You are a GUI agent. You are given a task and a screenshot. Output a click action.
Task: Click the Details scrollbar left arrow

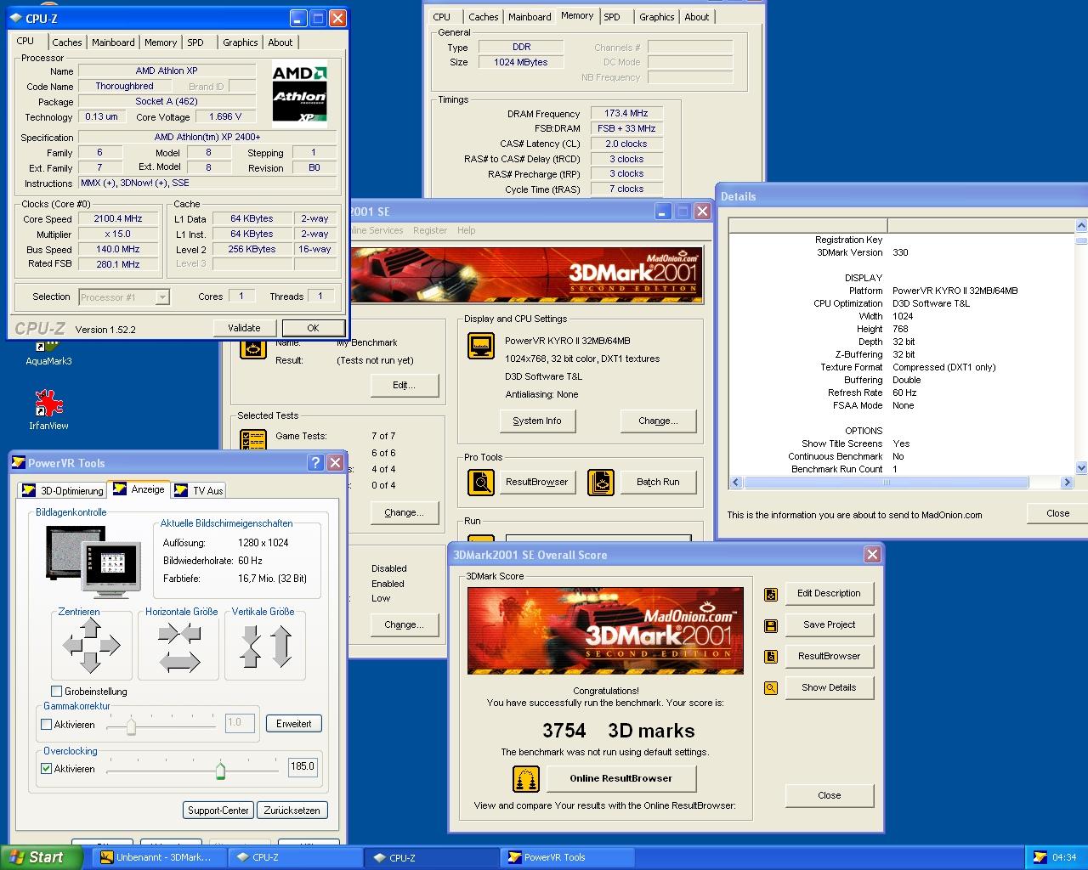(737, 483)
